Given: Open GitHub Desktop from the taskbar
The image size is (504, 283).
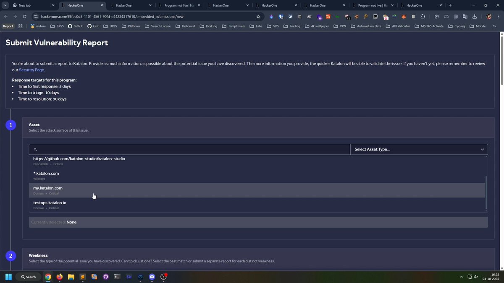Looking at the screenshot, I should point(106,277).
